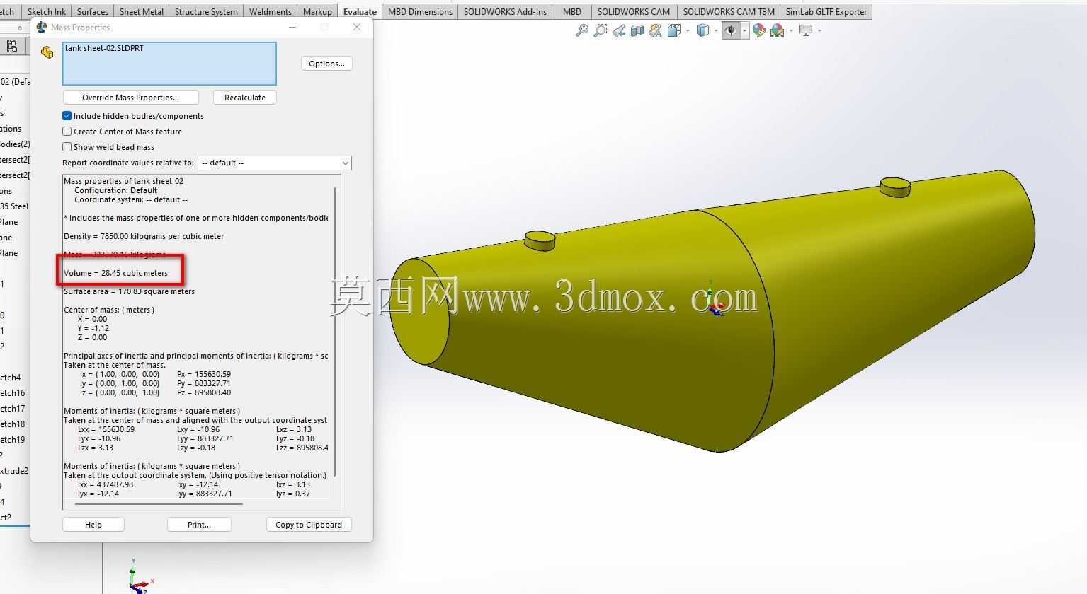Image resolution: width=1087 pixels, height=594 pixels.
Task: Select the Zoom to Area tool
Action: pyautogui.click(x=600, y=30)
